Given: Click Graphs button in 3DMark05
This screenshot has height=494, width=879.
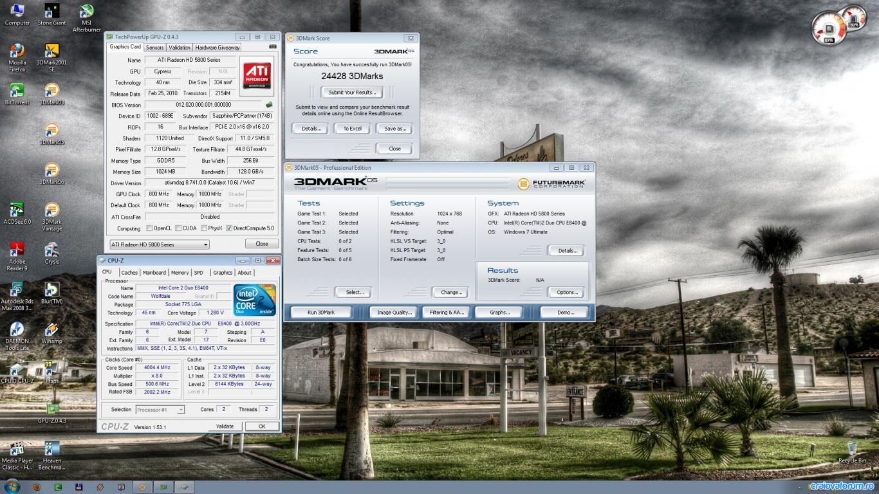Looking at the screenshot, I should 499,313.
